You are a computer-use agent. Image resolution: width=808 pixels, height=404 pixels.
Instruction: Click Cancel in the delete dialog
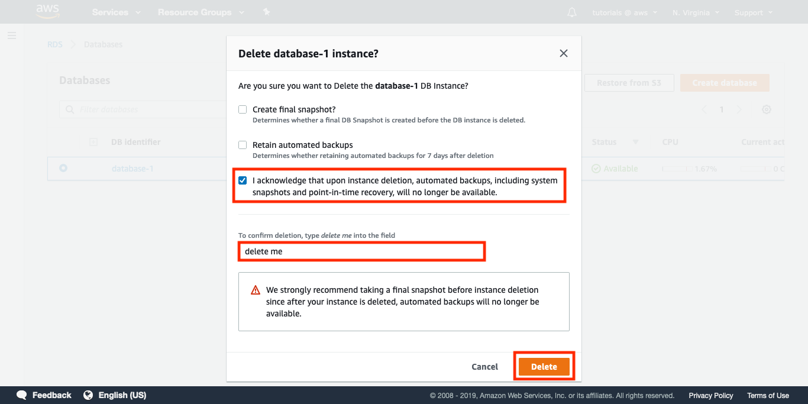484,367
